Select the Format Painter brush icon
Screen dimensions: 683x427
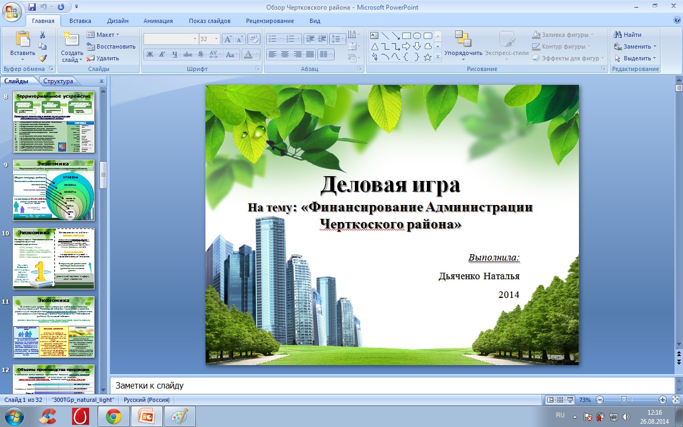43,58
